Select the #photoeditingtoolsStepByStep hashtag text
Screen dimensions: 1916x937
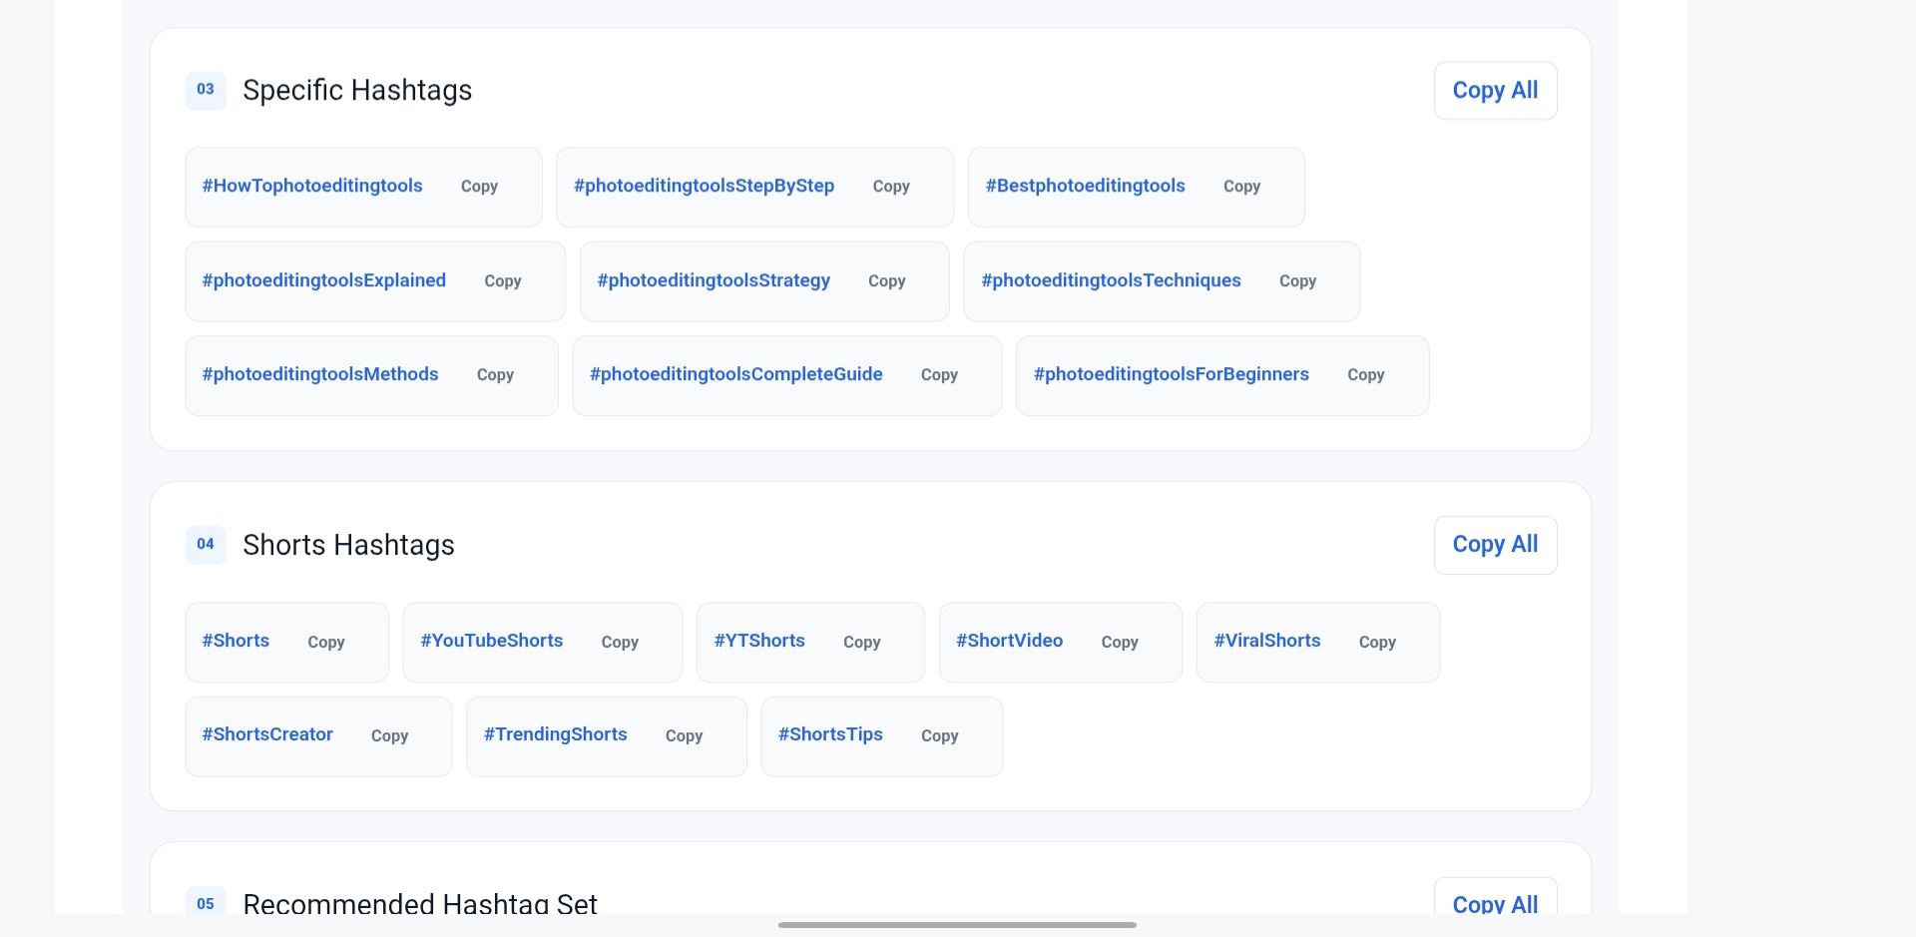[x=704, y=186]
